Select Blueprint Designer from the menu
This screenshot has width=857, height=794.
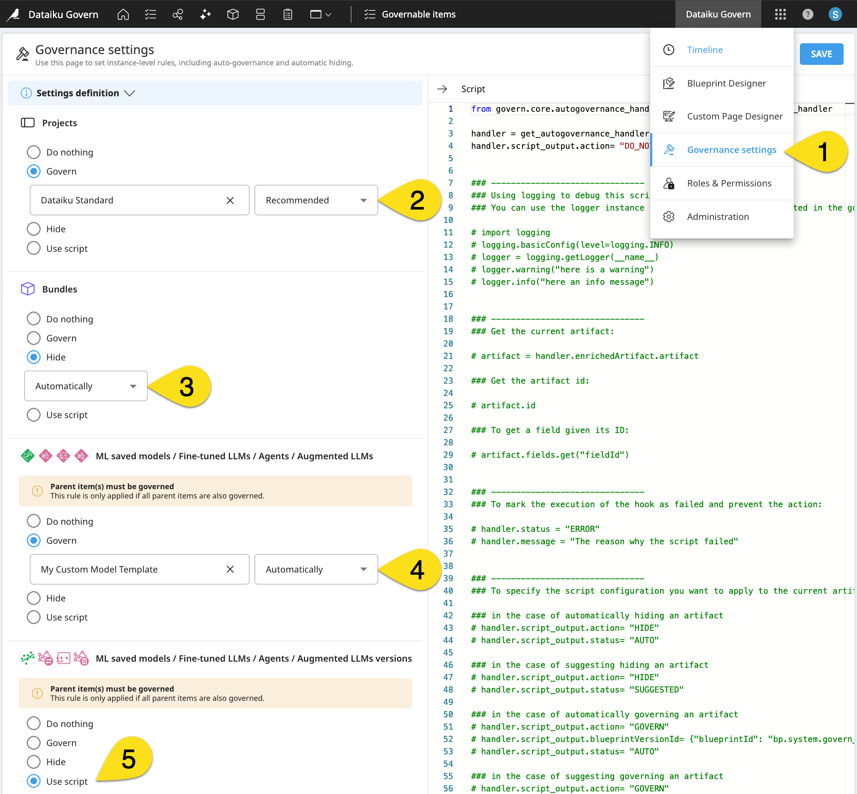pos(726,83)
